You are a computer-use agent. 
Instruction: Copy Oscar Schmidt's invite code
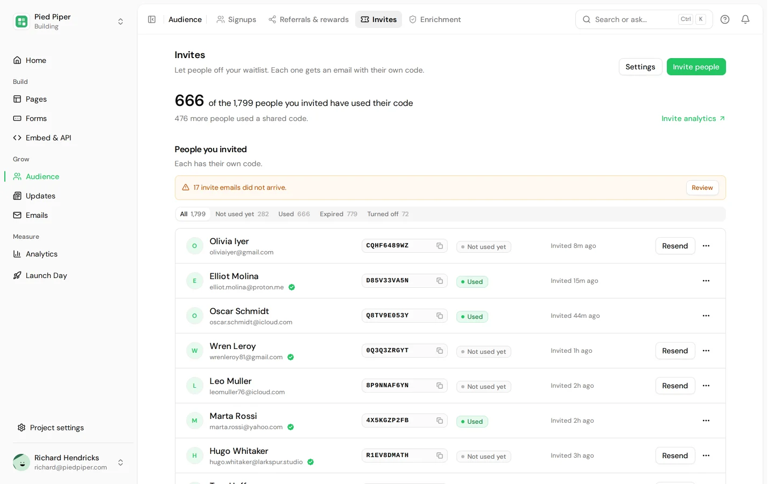pyautogui.click(x=440, y=316)
